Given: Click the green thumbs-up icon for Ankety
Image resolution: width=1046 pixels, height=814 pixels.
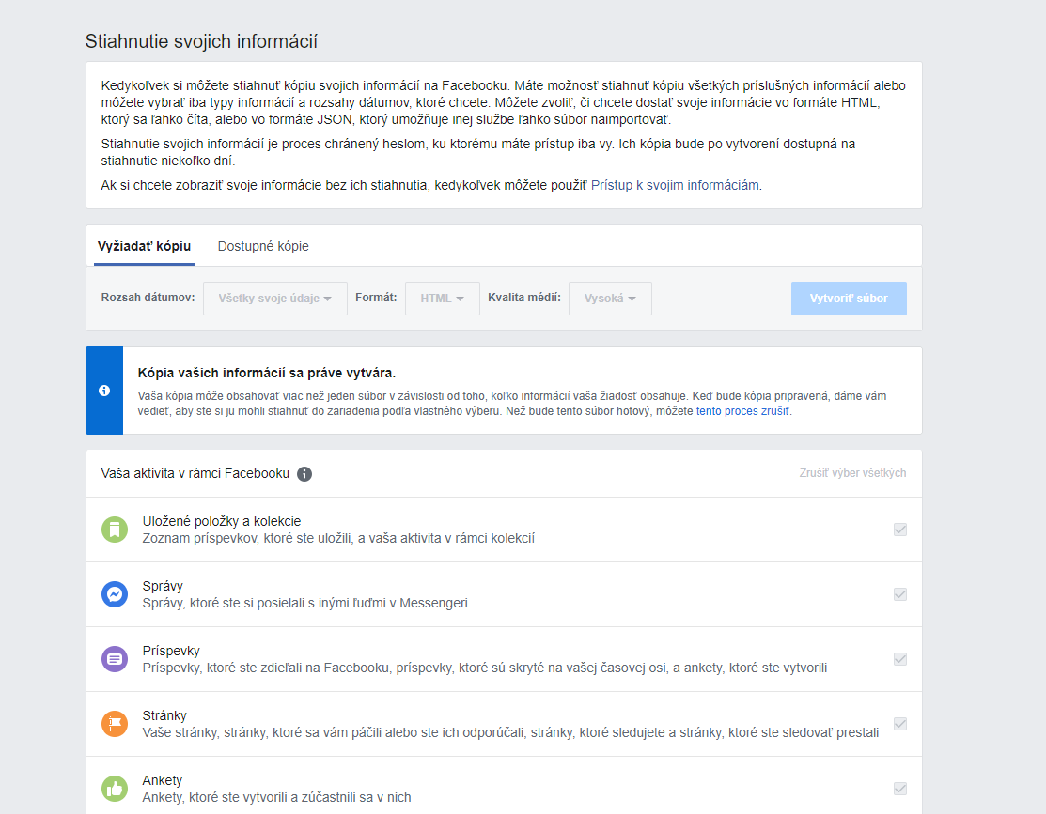Looking at the screenshot, I should [x=115, y=789].
